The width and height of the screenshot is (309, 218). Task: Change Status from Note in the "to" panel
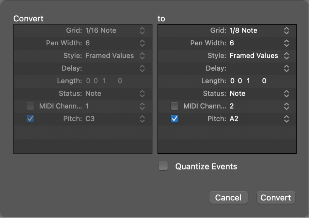click(x=286, y=93)
